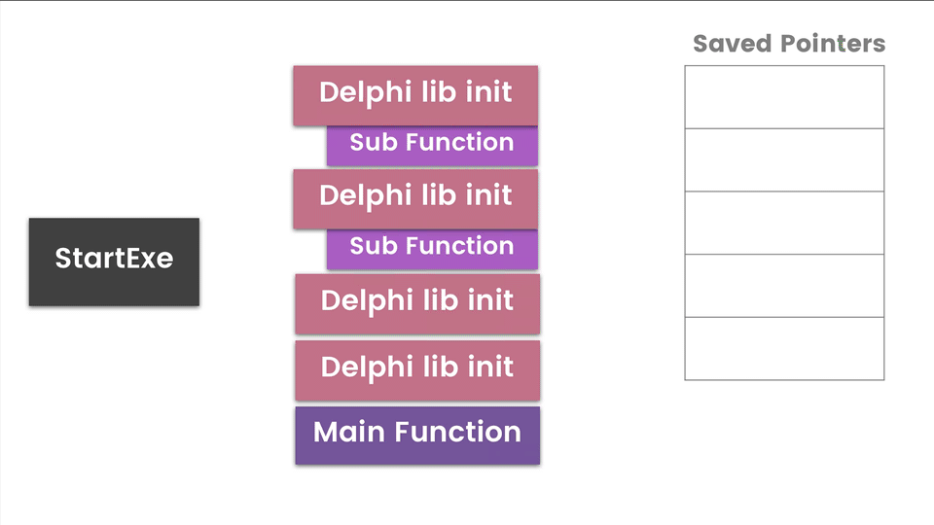The width and height of the screenshot is (934, 525).
Task: Select the first Saved Pointers cell
Action: (784, 97)
